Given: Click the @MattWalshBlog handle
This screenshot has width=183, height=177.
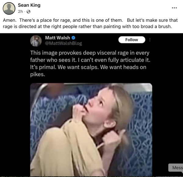Looking at the screenshot, I should click(x=63, y=43).
